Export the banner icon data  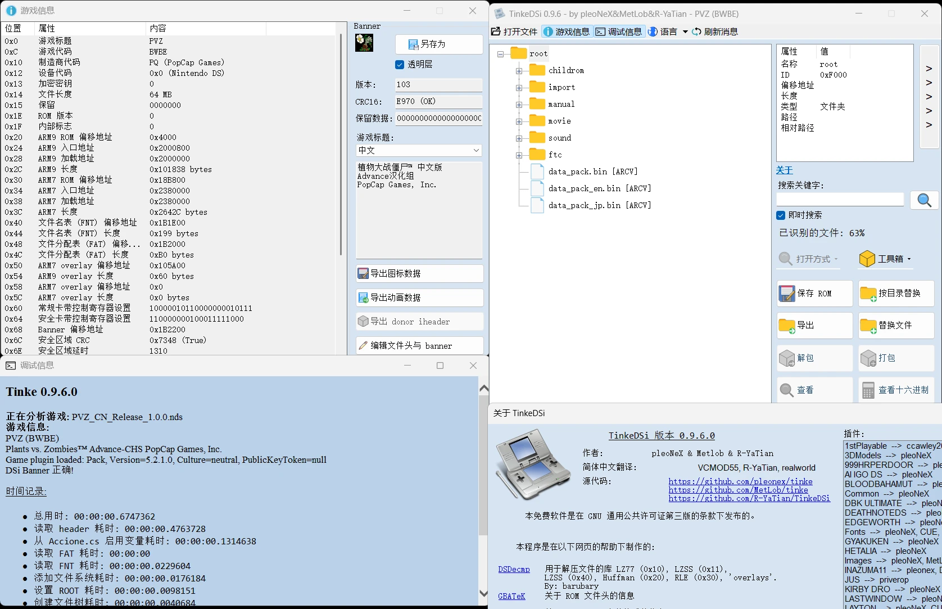(x=419, y=273)
